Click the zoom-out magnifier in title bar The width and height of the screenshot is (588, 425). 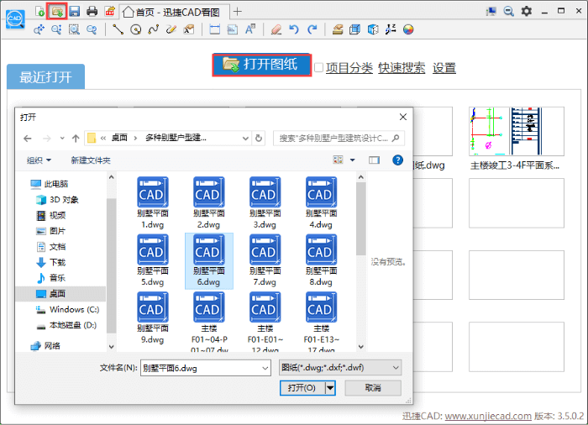tap(508, 11)
